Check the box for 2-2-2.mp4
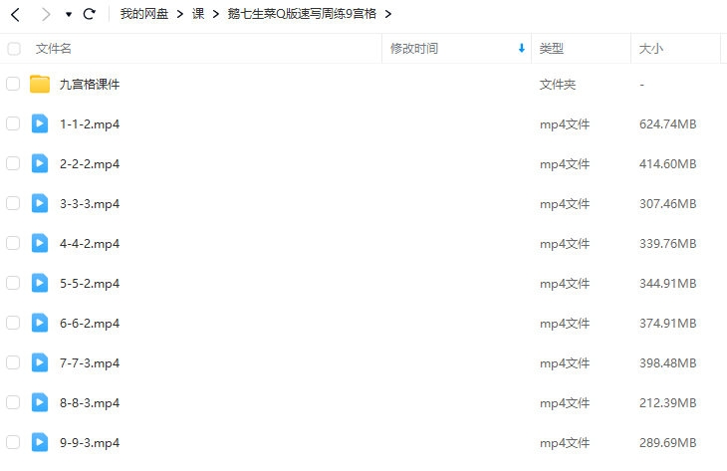 (13, 163)
